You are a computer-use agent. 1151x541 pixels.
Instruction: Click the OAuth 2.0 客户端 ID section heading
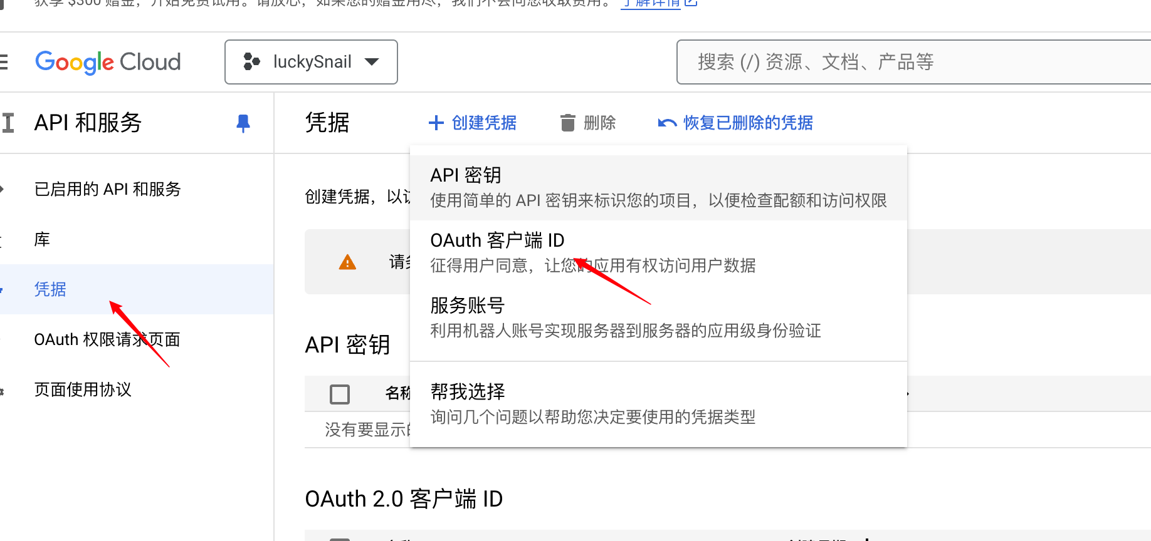404,499
